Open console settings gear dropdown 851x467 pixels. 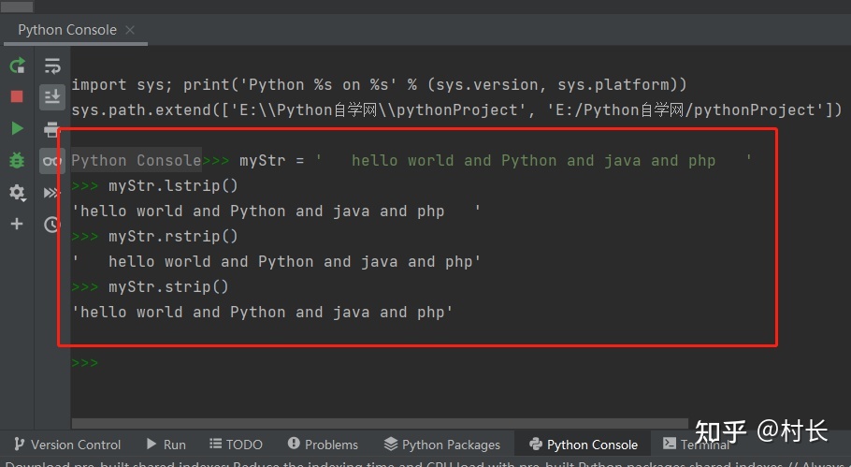pyautogui.click(x=17, y=192)
